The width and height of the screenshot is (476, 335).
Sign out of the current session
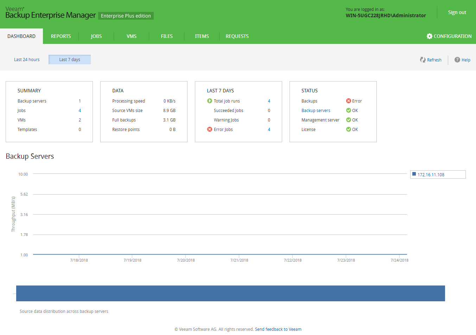(457, 12)
